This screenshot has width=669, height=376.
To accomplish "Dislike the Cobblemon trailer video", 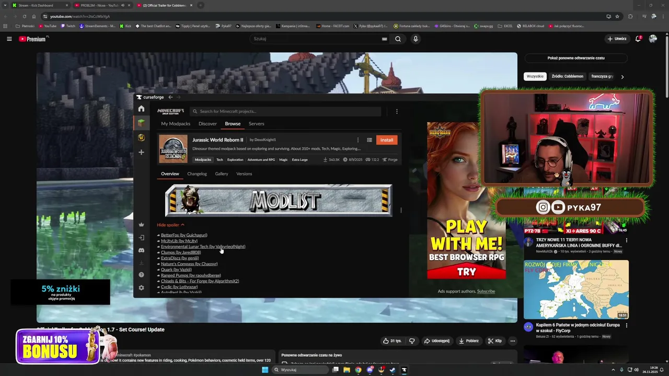I will click(x=412, y=341).
